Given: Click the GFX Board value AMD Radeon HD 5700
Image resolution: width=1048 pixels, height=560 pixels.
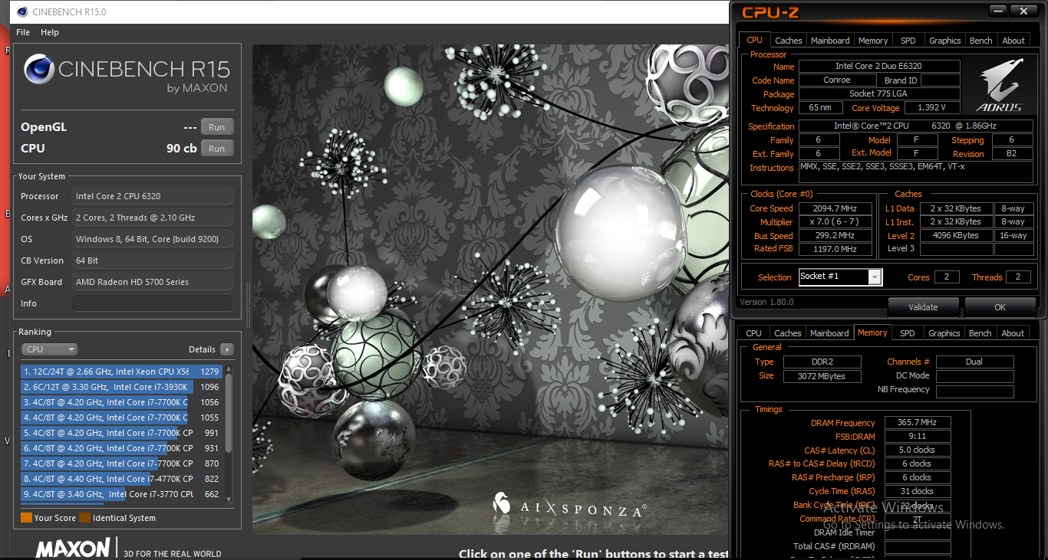Looking at the screenshot, I should (x=153, y=282).
